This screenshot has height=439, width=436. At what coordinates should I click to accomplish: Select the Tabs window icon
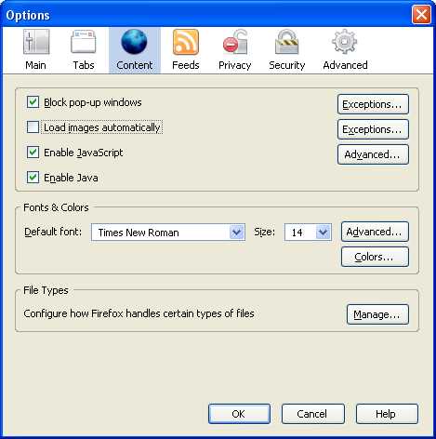[x=84, y=42]
